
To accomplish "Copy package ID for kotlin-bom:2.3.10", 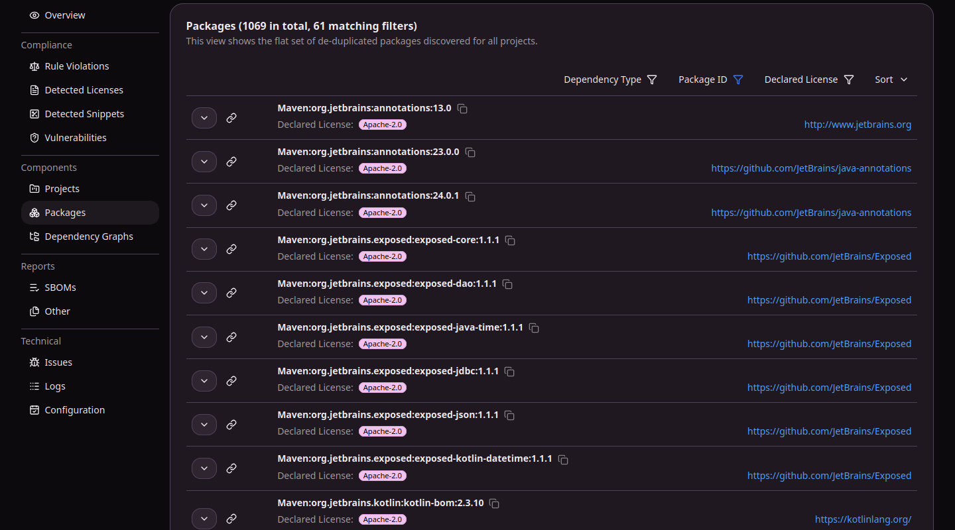I will coord(494,503).
